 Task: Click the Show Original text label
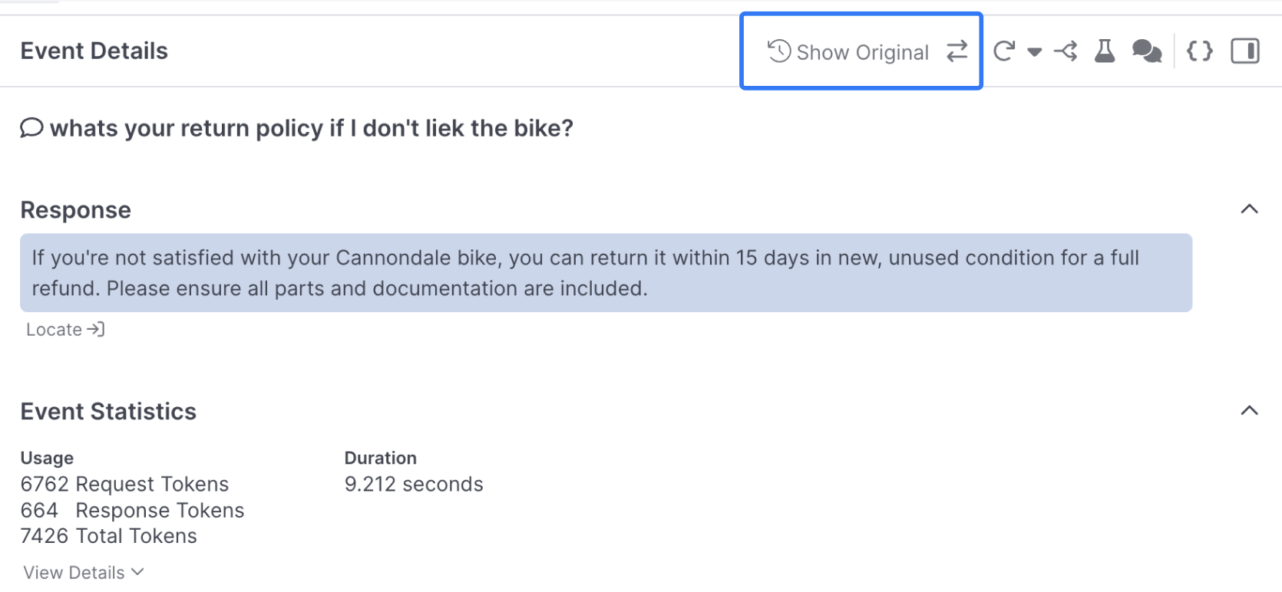pyautogui.click(x=862, y=52)
